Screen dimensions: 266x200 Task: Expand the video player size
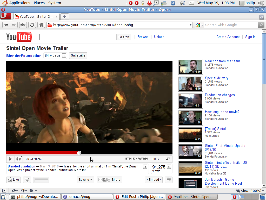click(168, 159)
